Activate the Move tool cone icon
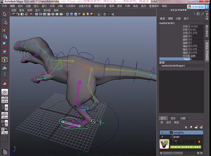211x156 pixels. click(x=5, y=37)
